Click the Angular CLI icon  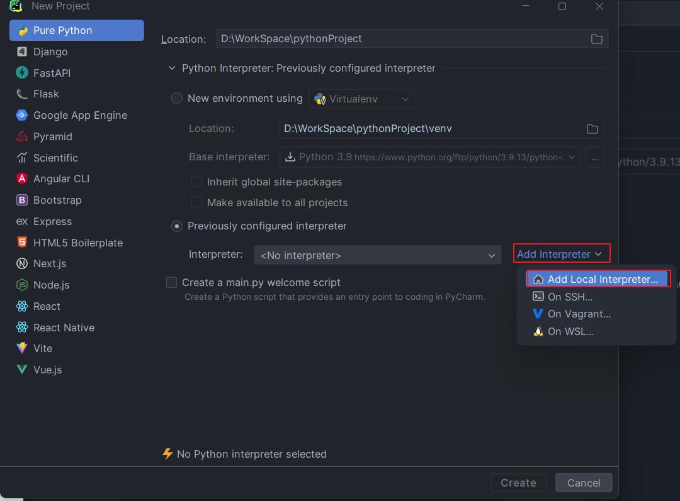22,179
